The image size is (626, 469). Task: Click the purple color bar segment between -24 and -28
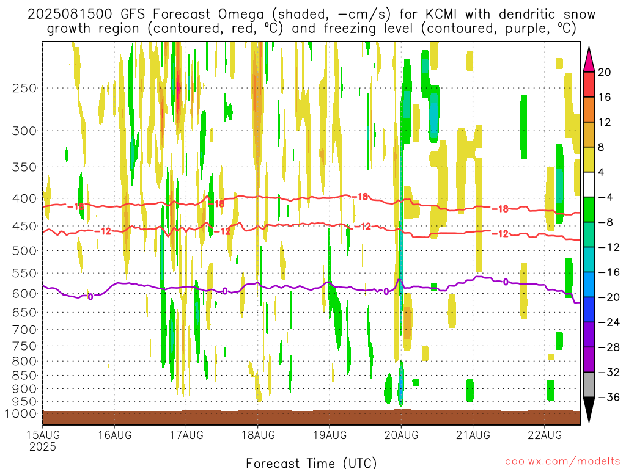pyautogui.click(x=589, y=335)
